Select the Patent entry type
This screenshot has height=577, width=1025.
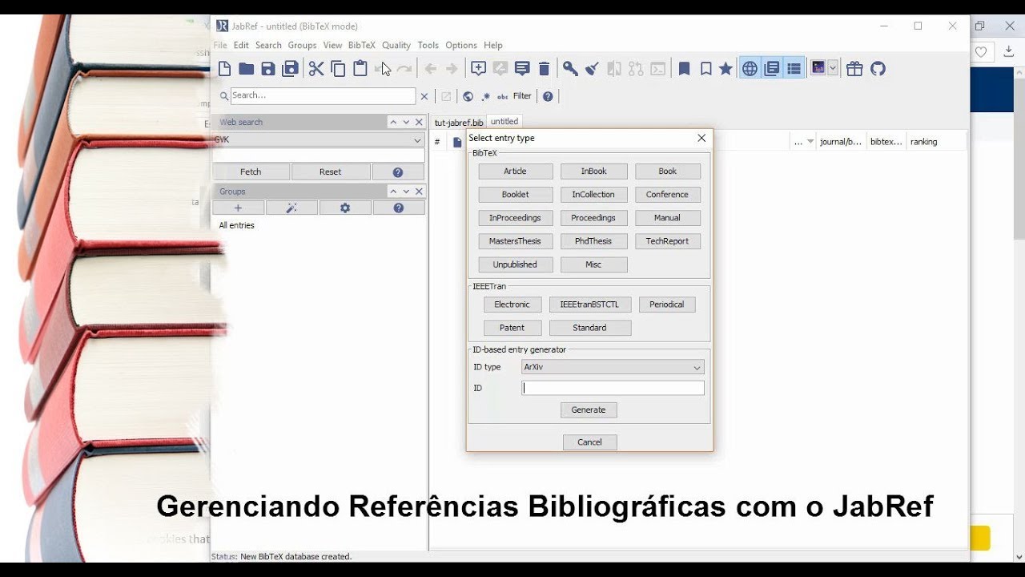coord(512,328)
